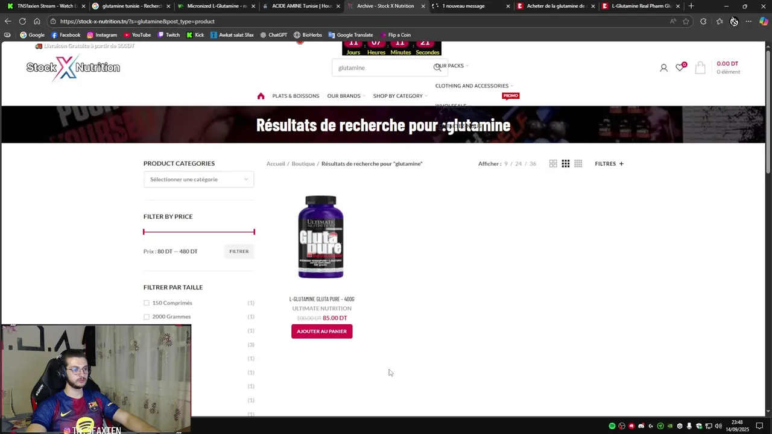Grab the maximum price slider handle
This screenshot has width=772, height=434.
click(x=254, y=232)
